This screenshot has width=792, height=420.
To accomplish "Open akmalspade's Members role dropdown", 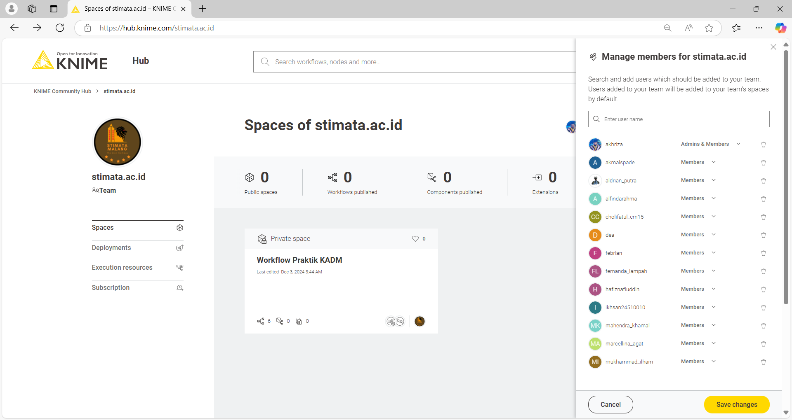I will pyautogui.click(x=698, y=162).
